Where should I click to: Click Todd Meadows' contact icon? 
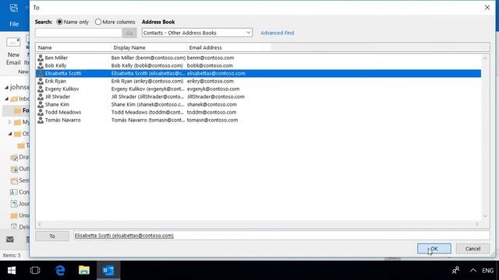tap(41, 112)
